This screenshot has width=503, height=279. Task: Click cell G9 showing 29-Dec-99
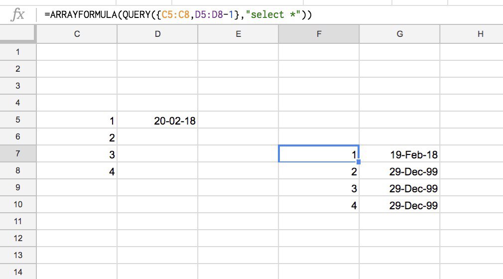point(399,187)
